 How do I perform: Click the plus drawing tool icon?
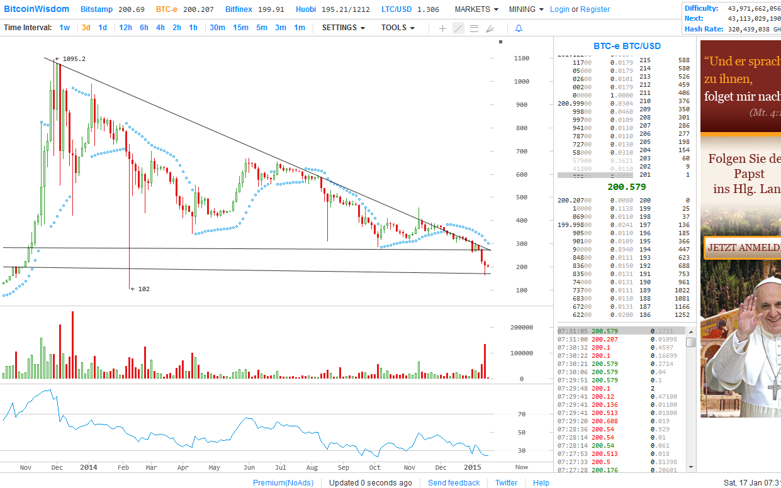point(442,28)
